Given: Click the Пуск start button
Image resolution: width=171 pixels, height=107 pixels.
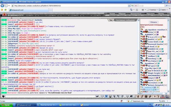Looking at the screenshot, I should pos(6,105).
